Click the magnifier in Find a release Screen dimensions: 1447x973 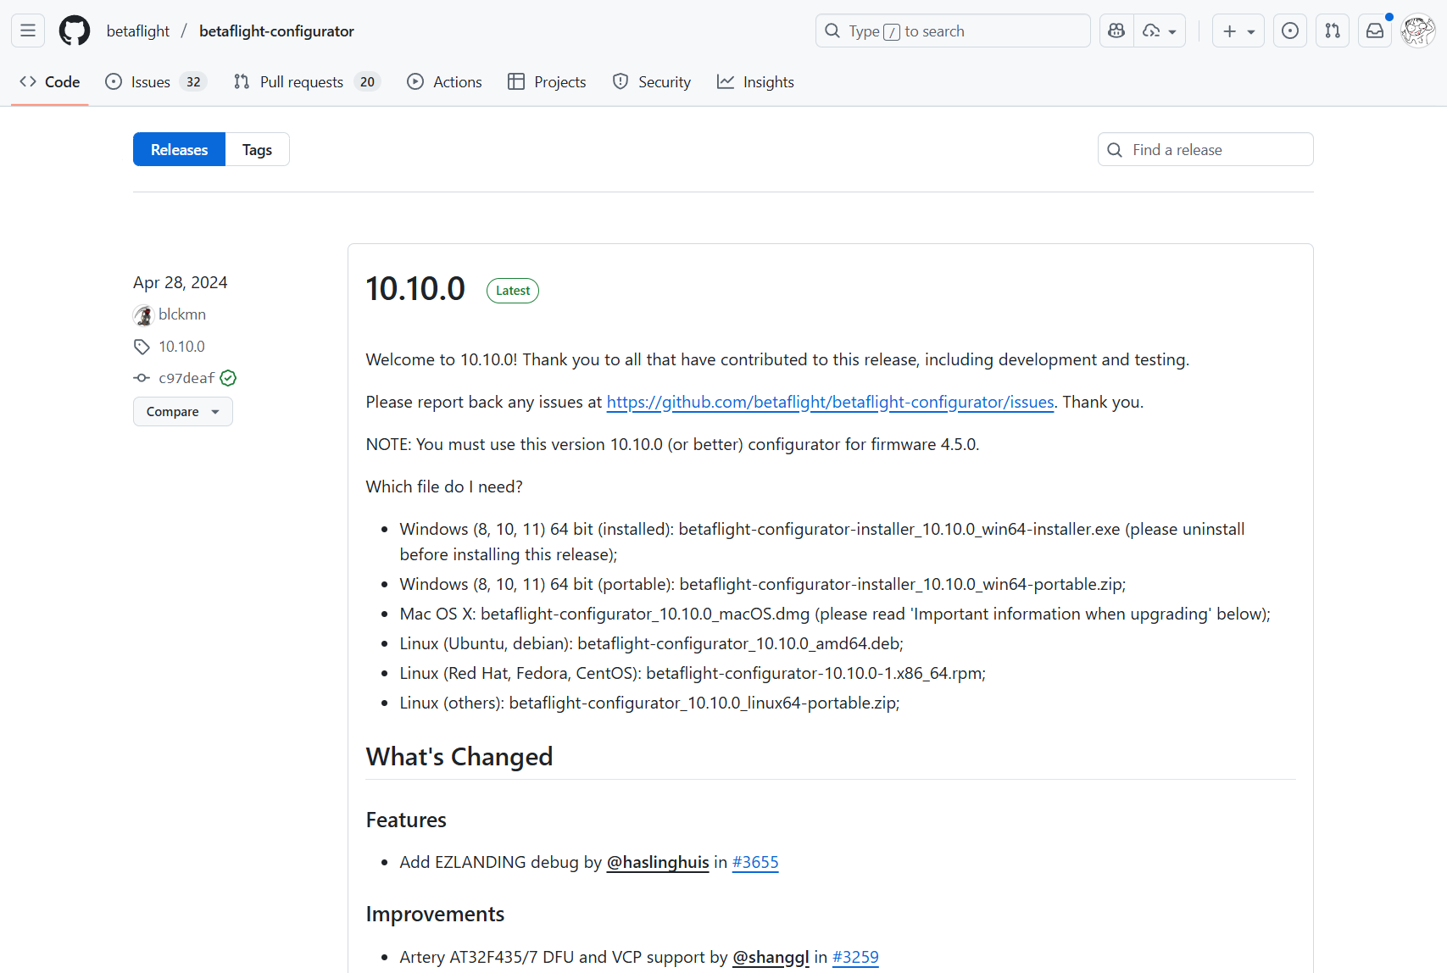click(x=1115, y=150)
